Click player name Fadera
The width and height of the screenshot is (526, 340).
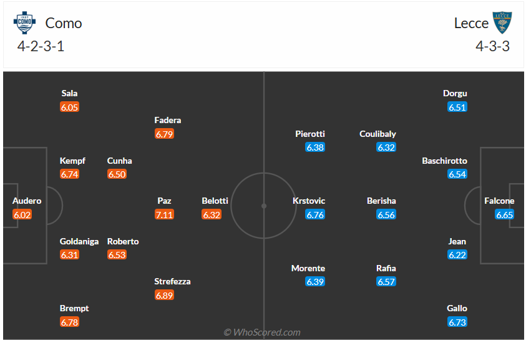pyautogui.click(x=168, y=120)
